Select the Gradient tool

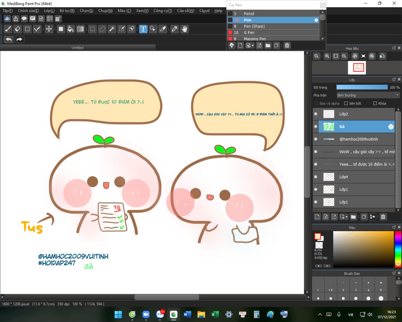pos(80,29)
